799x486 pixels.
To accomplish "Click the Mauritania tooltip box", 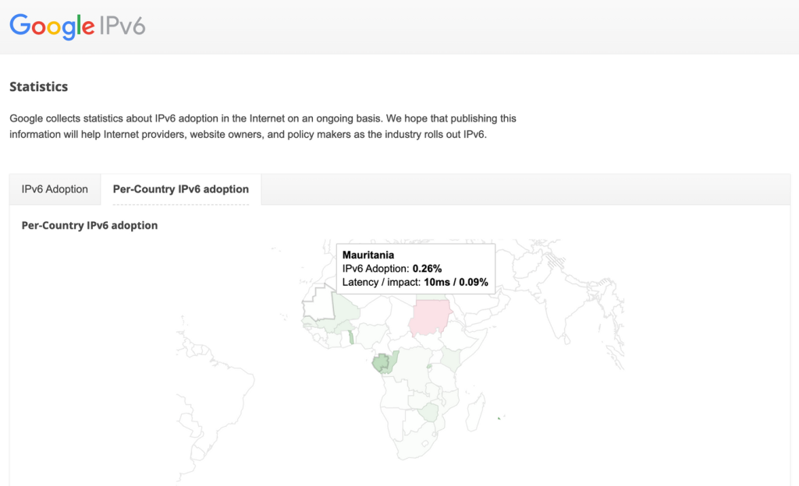I will [x=416, y=269].
